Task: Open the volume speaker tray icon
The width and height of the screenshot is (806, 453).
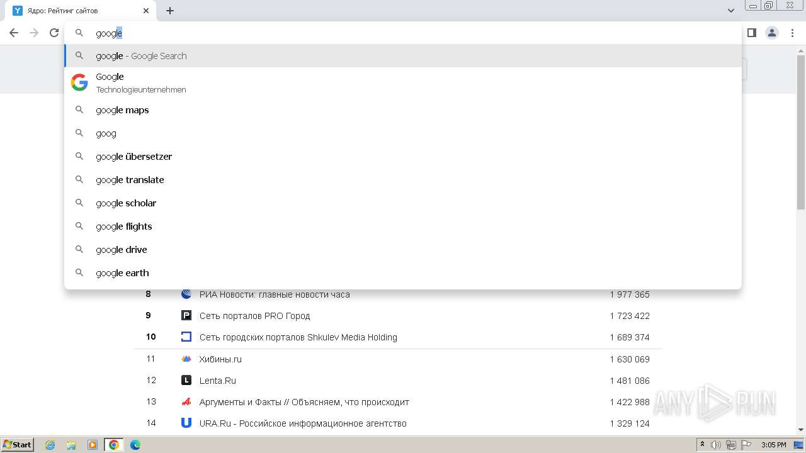Action: [716, 445]
